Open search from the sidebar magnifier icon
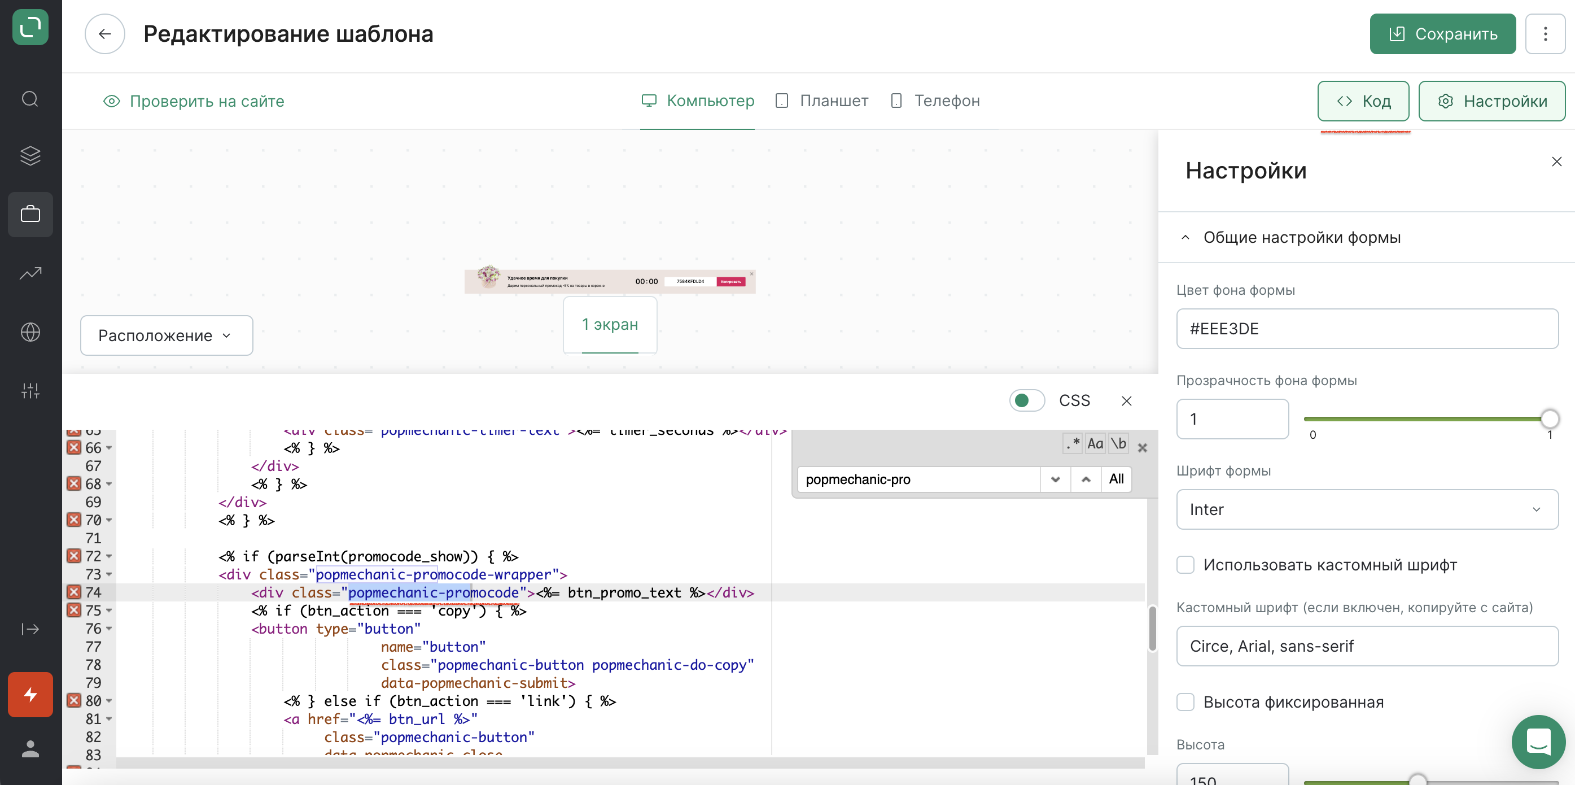1575x785 pixels. pos(30,98)
